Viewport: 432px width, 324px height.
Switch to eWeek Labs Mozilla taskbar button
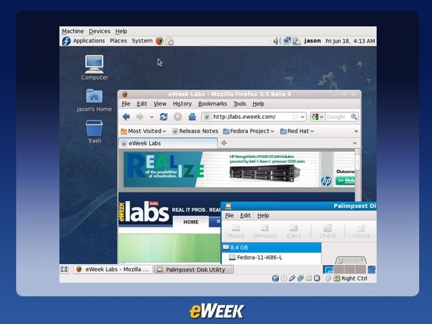113,269
